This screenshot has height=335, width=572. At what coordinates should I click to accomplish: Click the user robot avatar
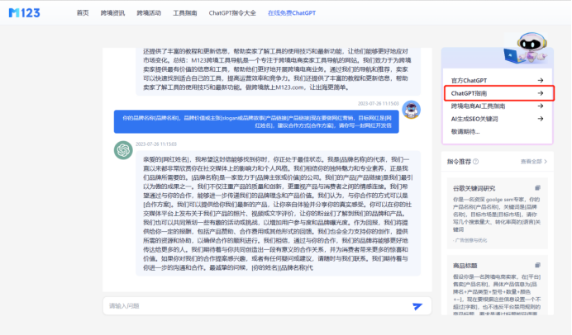tap(412, 110)
